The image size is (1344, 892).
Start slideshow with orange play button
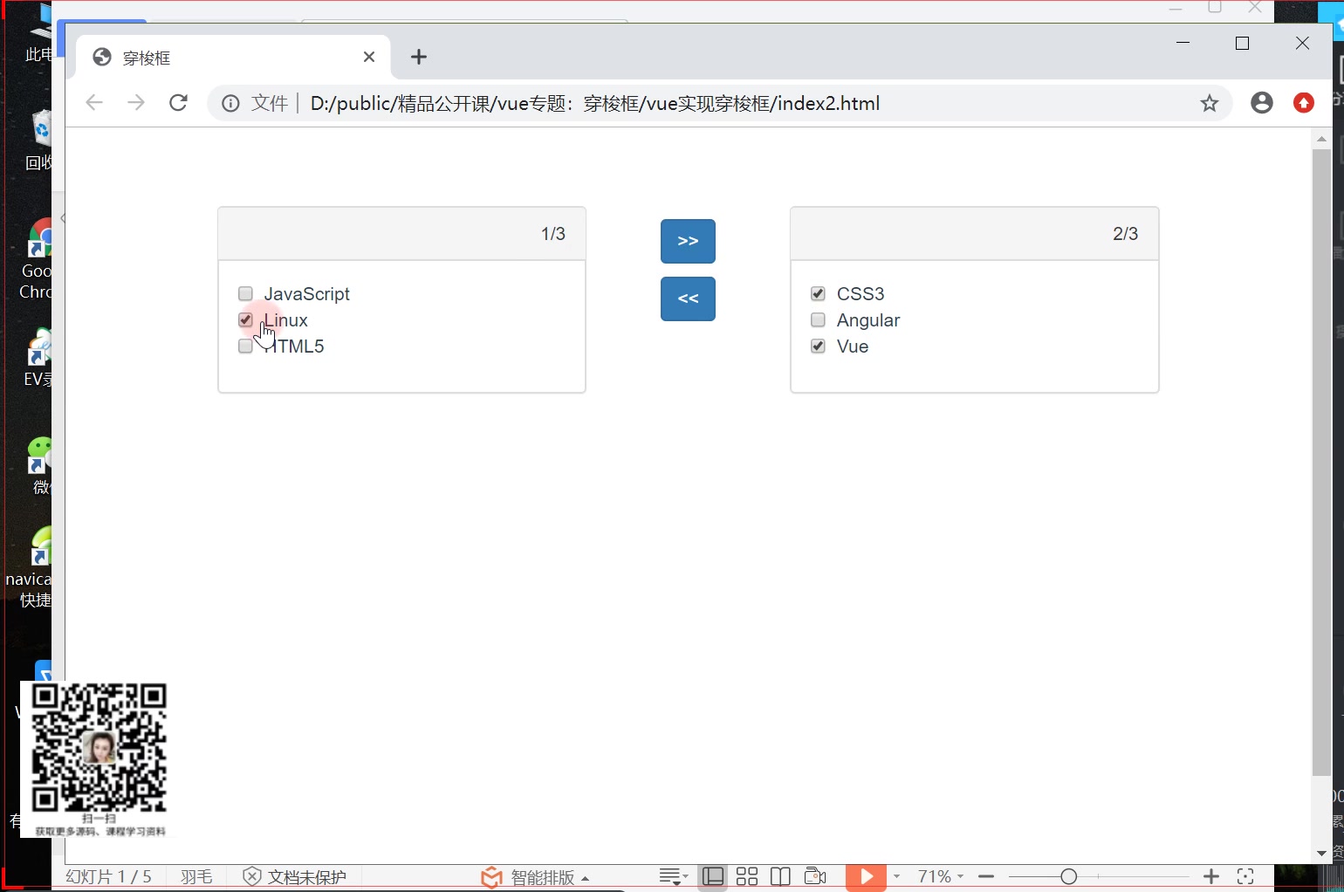[x=866, y=876]
